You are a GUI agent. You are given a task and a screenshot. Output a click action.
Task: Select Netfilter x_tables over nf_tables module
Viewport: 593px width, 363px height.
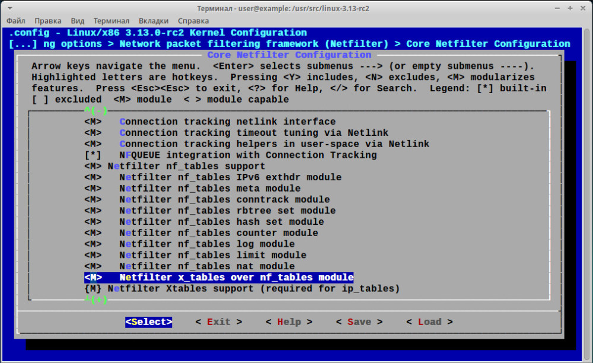236,278
